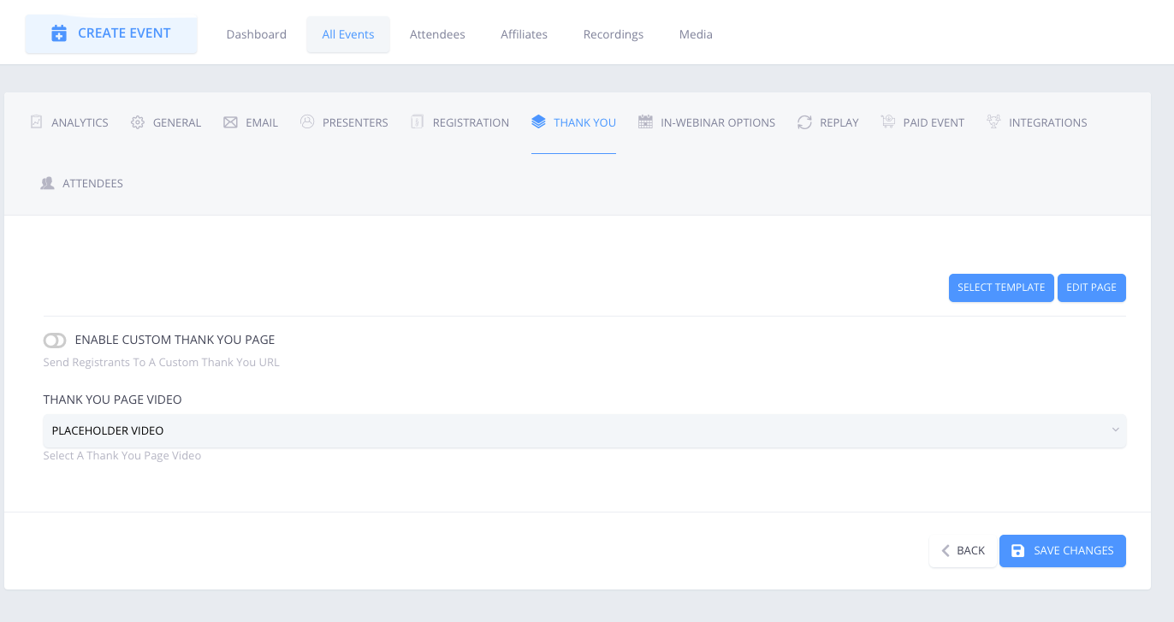Enable the custom thank you page toggle
The image size is (1174, 622).
55,341
